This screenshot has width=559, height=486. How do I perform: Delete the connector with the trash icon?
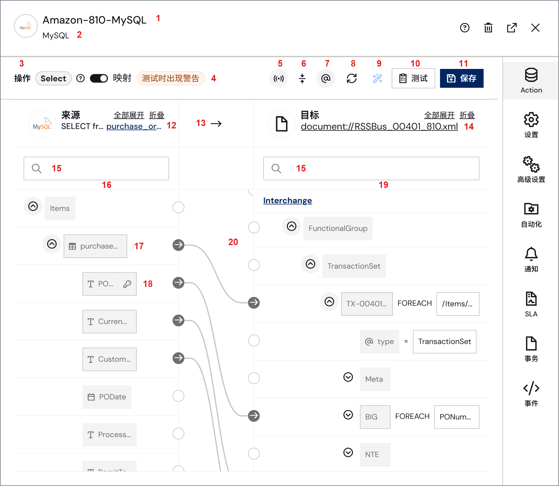(x=488, y=28)
